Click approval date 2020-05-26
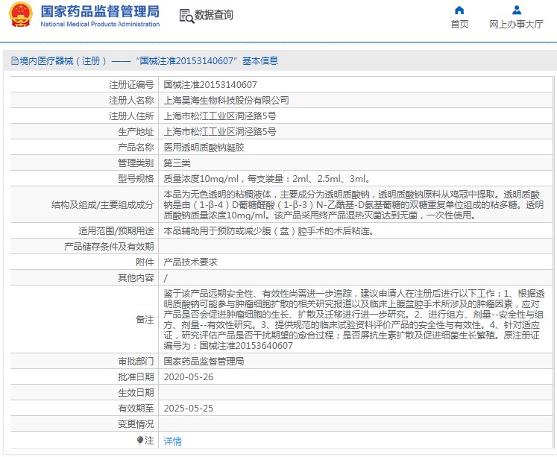 [188, 377]
